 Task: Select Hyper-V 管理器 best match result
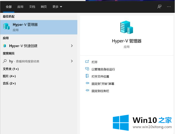click(x=39, y=27)
